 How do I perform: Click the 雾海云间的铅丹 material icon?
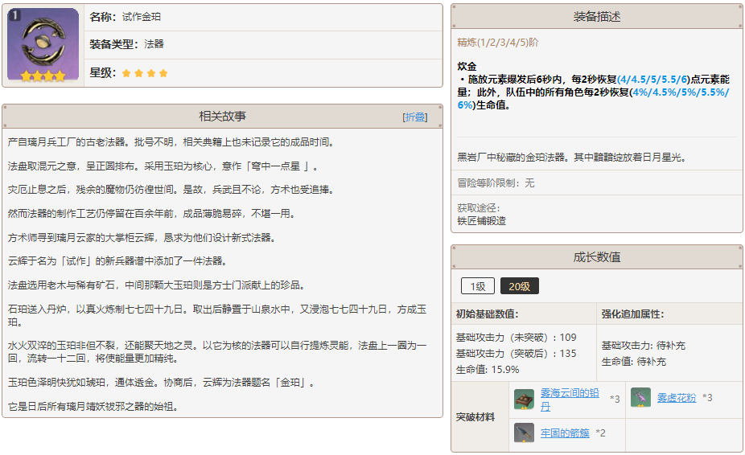point(524,399)
